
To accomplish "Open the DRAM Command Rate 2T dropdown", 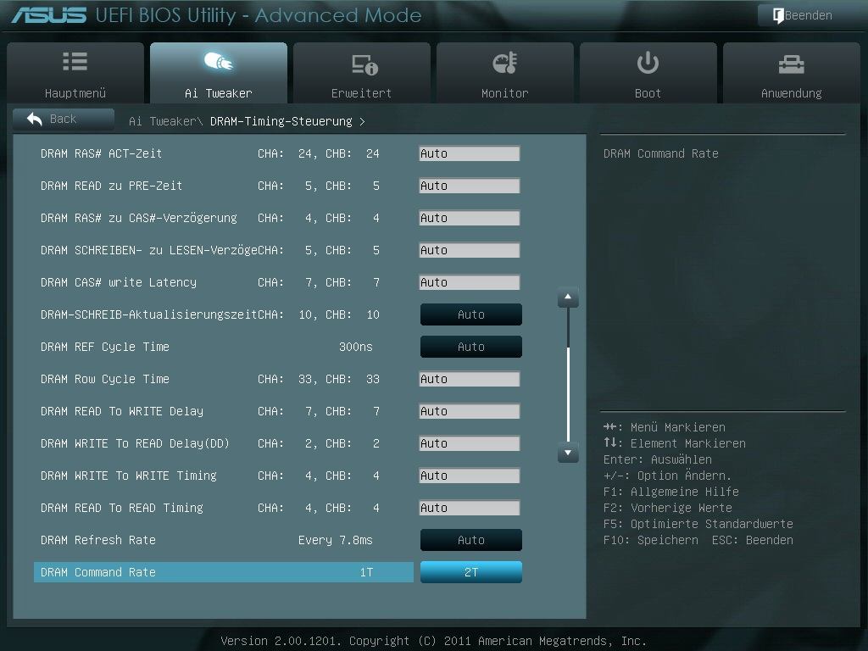I will coord(471,572).
